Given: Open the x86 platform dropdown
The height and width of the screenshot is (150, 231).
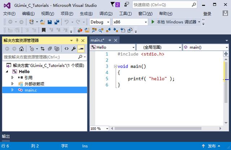Looking at the screenshot, I should click(130, 22).
